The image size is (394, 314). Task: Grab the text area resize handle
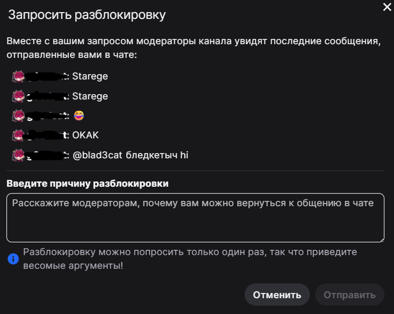381,239
